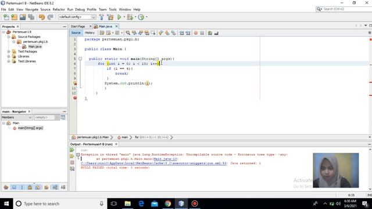Screen dimensions: 372x209
Task: Click the New Project toolbar icon
Action: click(15, 17)
